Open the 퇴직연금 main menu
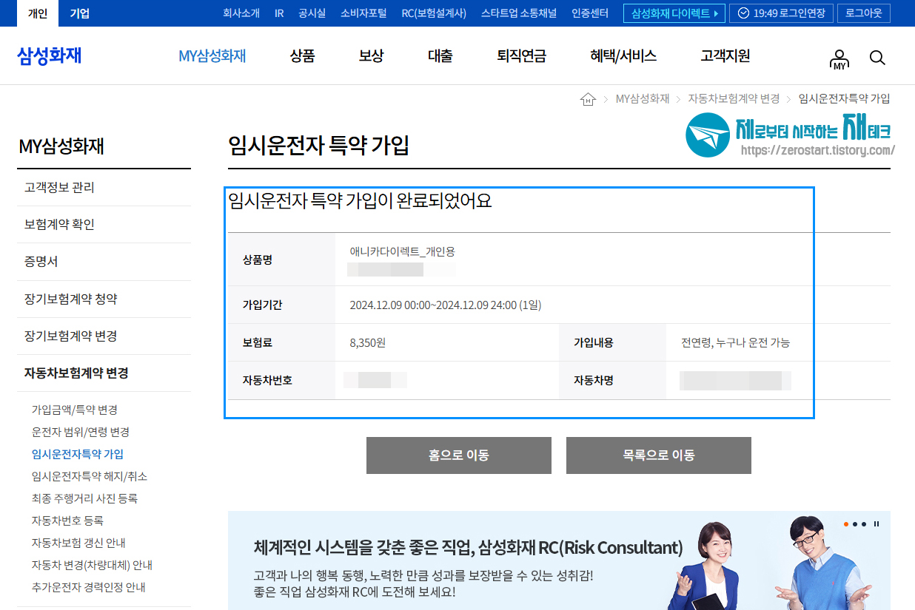915x610 pixels. [521, 56]
